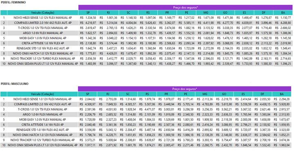294x154 pixels.
Task: Click the MG header in Feminino table
Action: [x=206, y=13]
